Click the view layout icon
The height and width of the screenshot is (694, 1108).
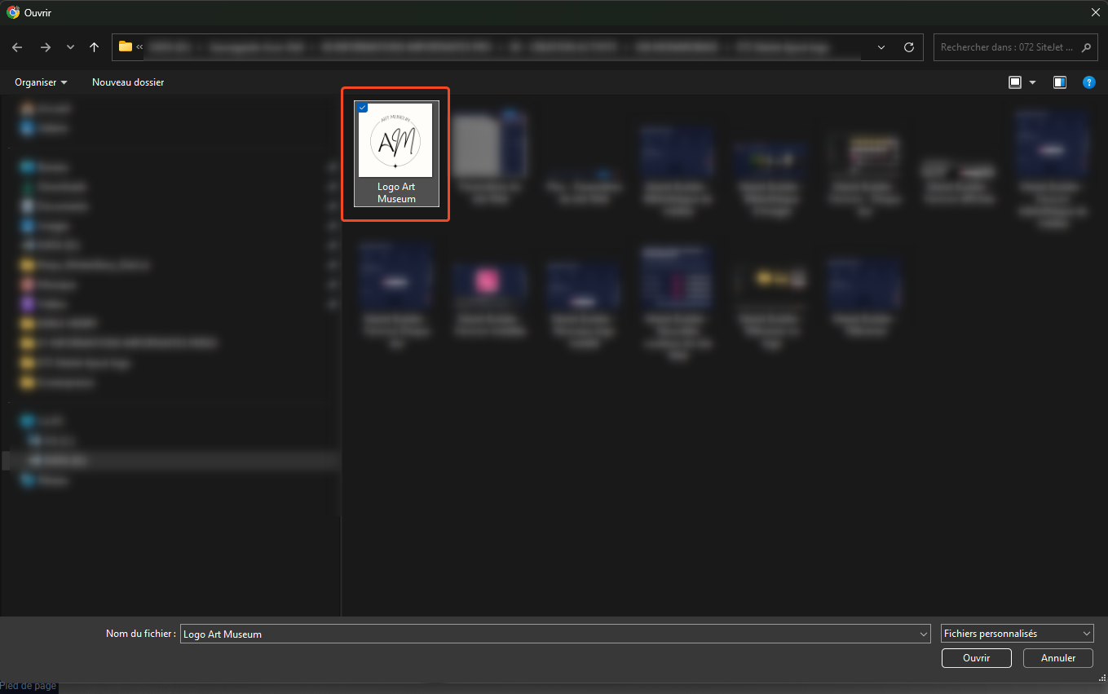coord(1015,82)
